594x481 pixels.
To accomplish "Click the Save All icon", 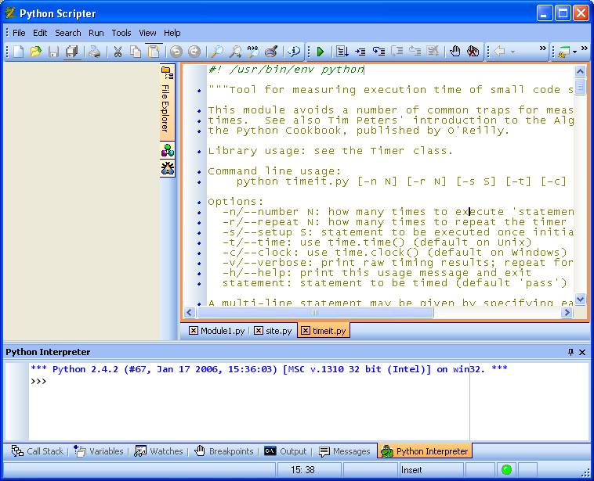I will 71,52.
